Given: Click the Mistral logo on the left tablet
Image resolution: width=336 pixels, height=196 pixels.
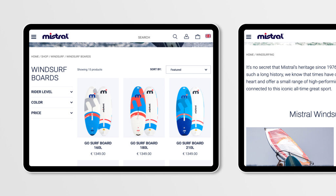Looking at the screenshot, I should (55, 36).
